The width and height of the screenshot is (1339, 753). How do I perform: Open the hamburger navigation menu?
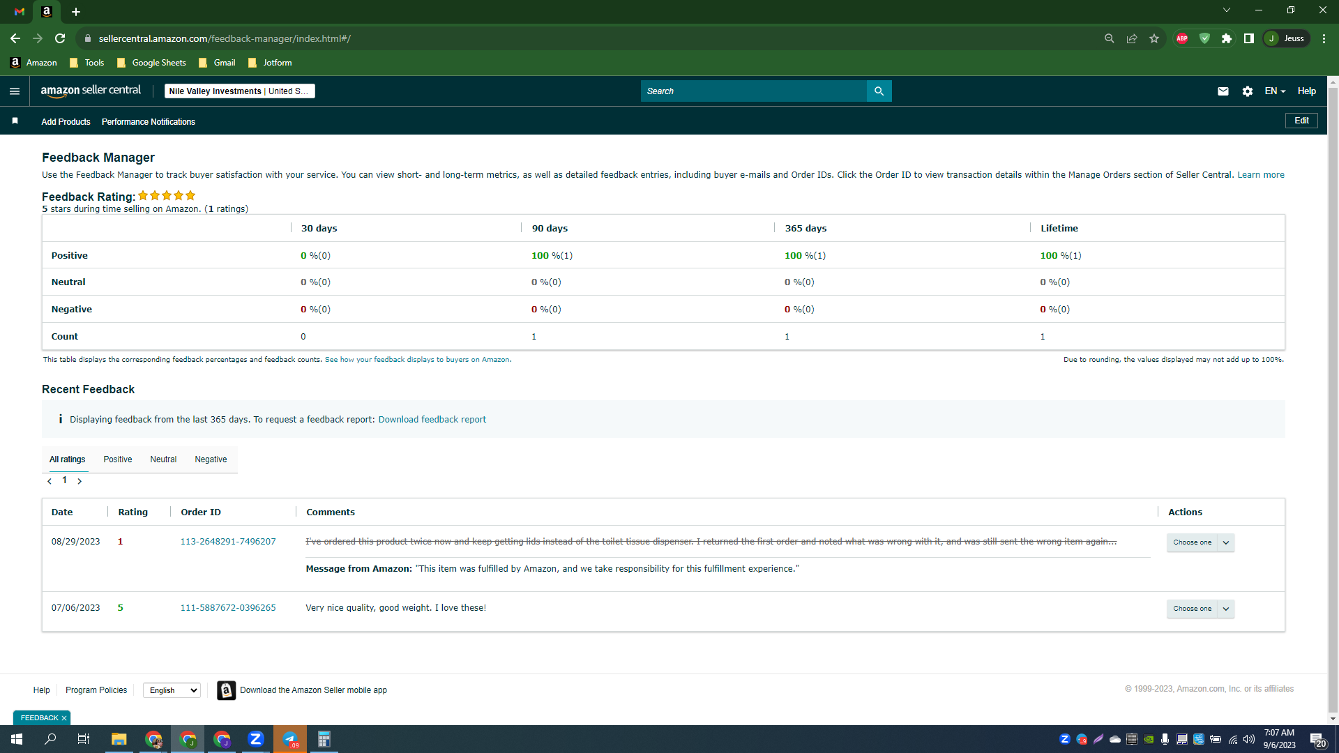[15, 91]
